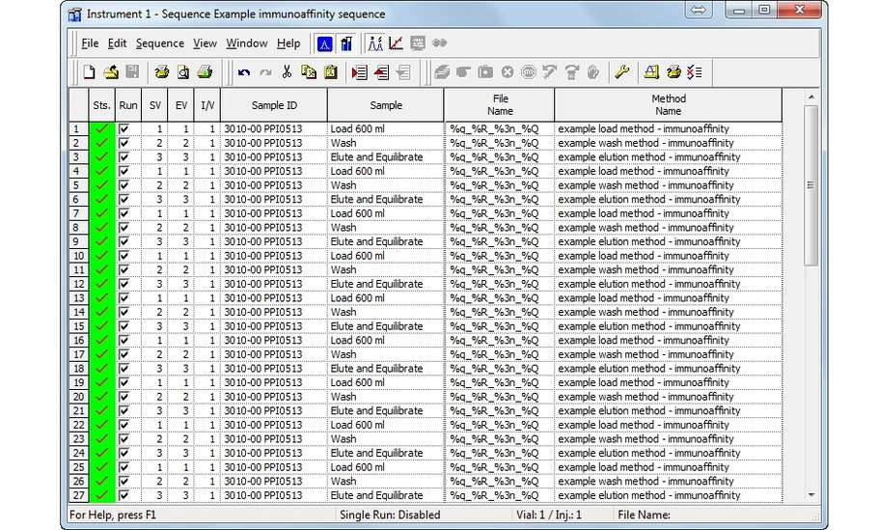Toggle the Run checkbox in row 18
Screen dimensions: 879x530
(124, 369)
